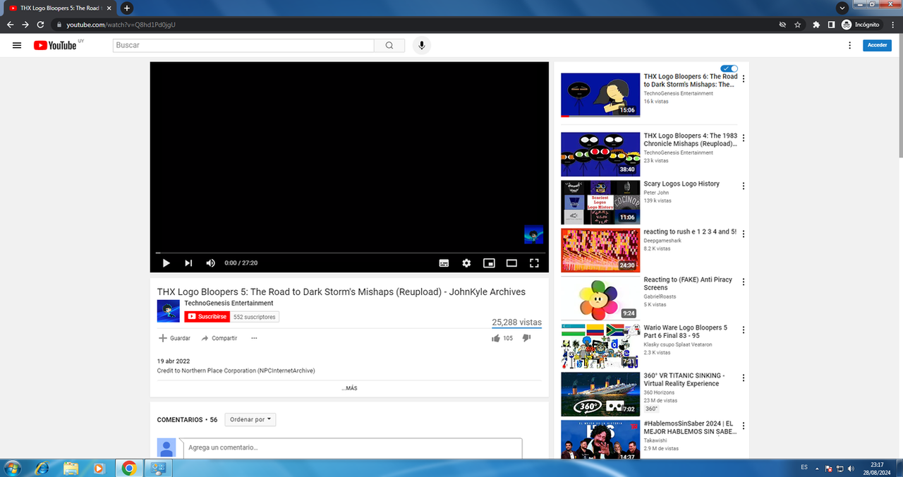
Task: Open Wario Ware Logo Bloopers 5 video
Action: [x=685, y=332]
